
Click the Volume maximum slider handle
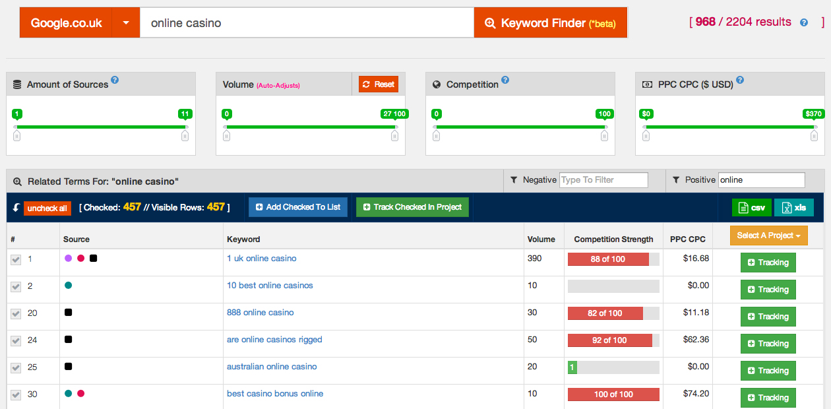point(394,135)
